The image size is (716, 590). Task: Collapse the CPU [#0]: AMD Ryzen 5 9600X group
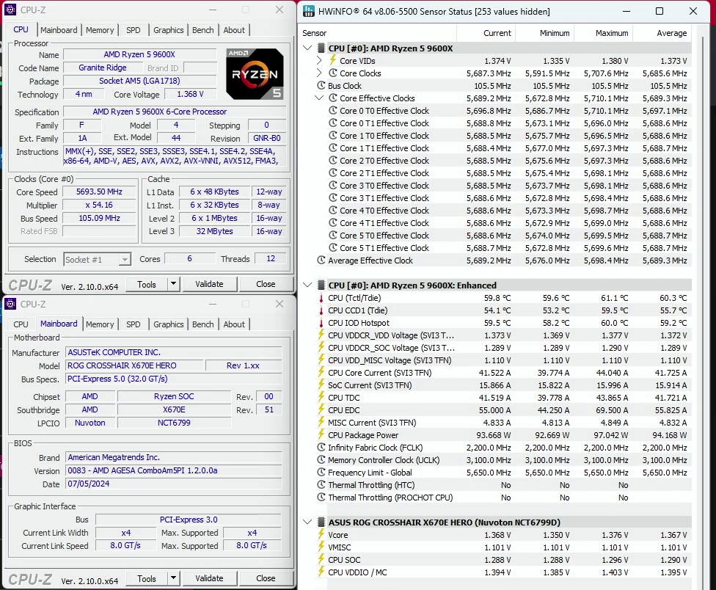click(x=307, y=48)
